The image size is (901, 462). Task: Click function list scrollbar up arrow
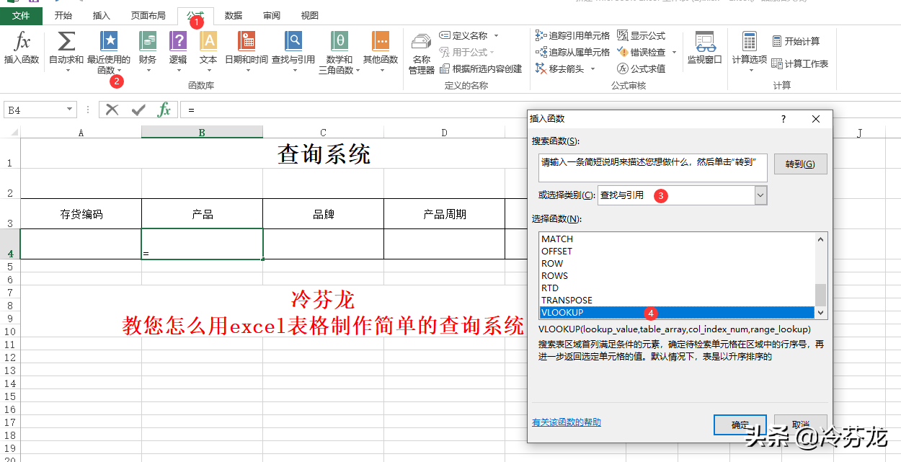[820, 239]
